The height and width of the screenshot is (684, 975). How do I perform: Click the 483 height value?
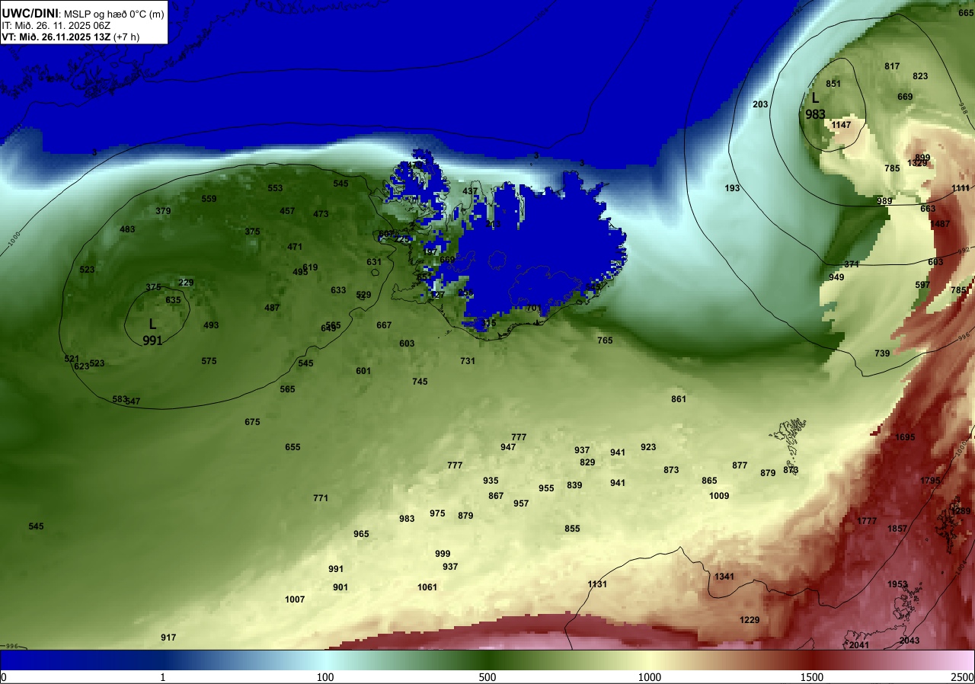[127, 229]
